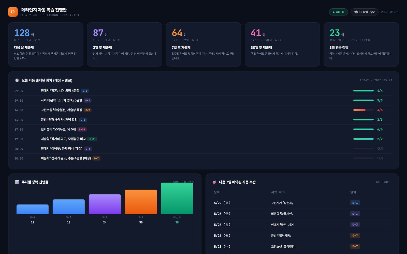
Task: Select the 41회 30일 후 재출제 card
Action: coord(282,44)
